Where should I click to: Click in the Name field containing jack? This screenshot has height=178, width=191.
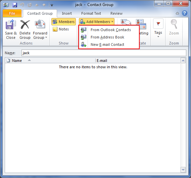[x=104, y=53]
